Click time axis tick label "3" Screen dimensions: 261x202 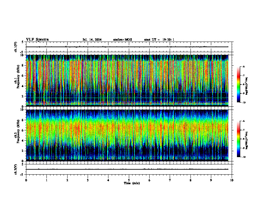88,180
